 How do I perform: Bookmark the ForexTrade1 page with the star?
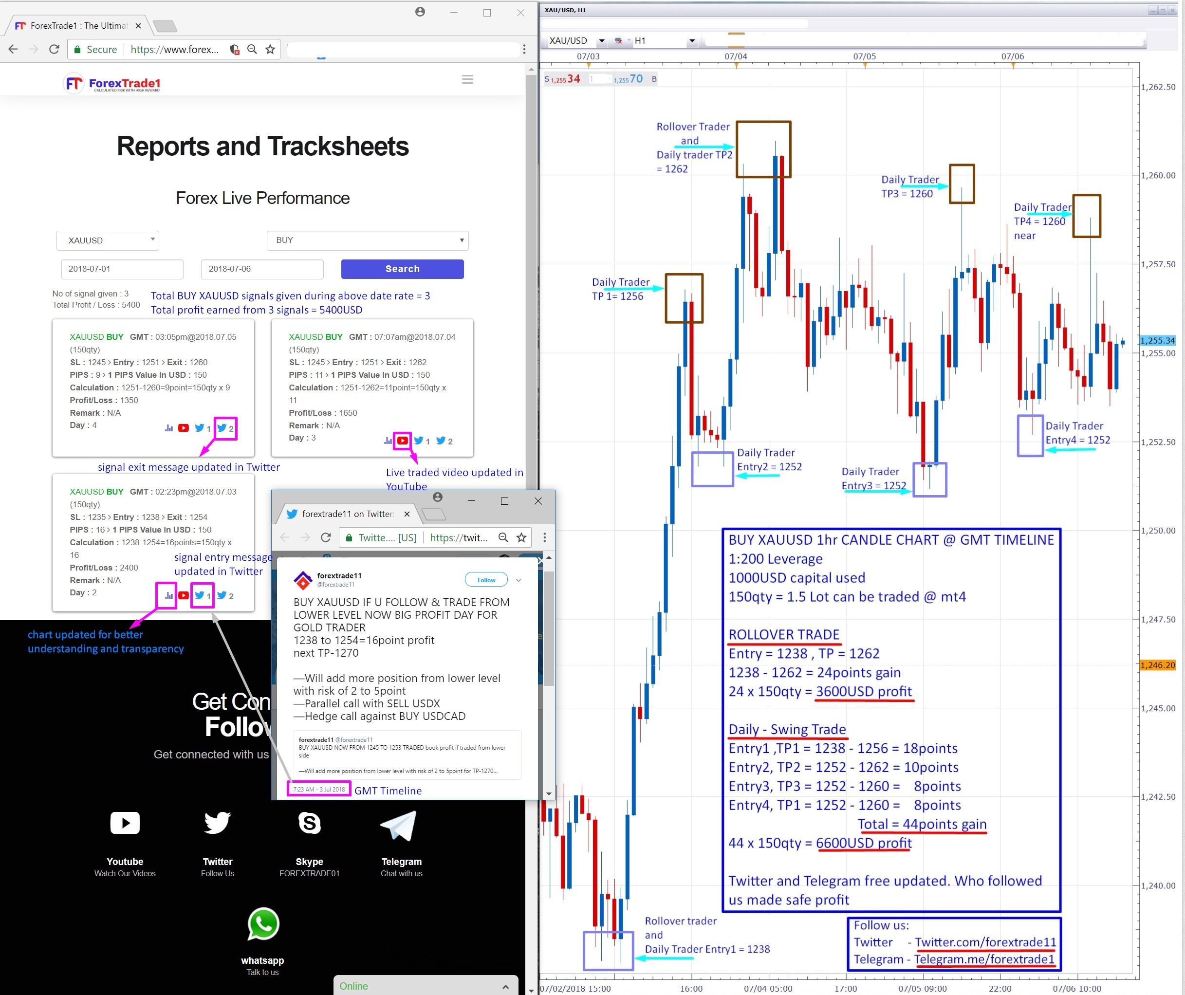pos(270,49)
